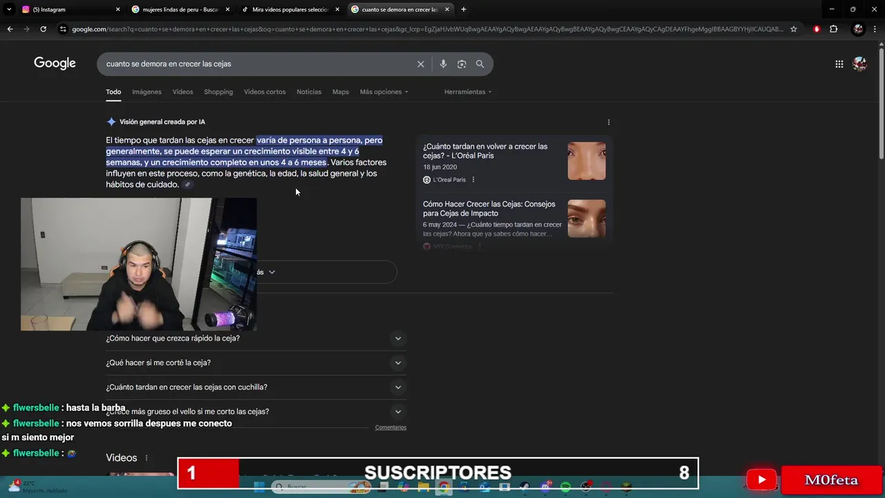The width and height of the screenshot is (885, 498).
Task: Open 'Cómo Hacer Crecer las Cejas' result link
Action: (x=490, y=208)
